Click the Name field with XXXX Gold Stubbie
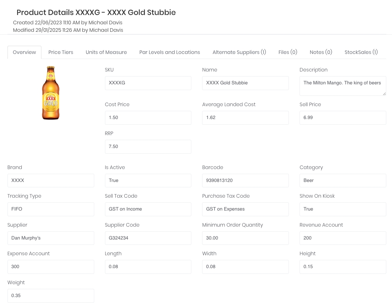This screenshot has width=392, height=306. coord(245,83)
